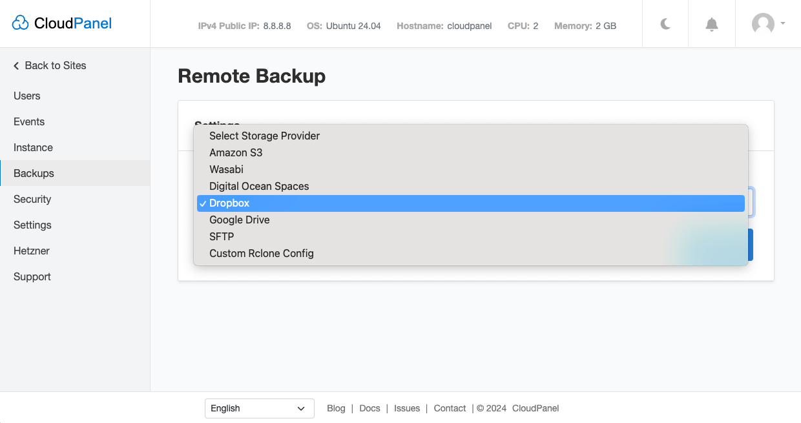Select Google Drive storage option
Viewport: 801px width, 423px height.
pyautogui.click(x=239, y=220)
